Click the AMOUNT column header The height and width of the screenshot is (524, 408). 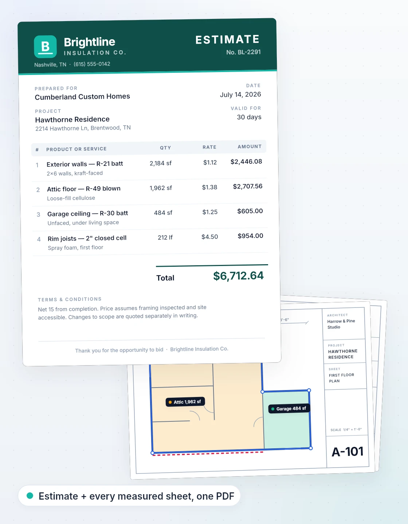(250, 147)
